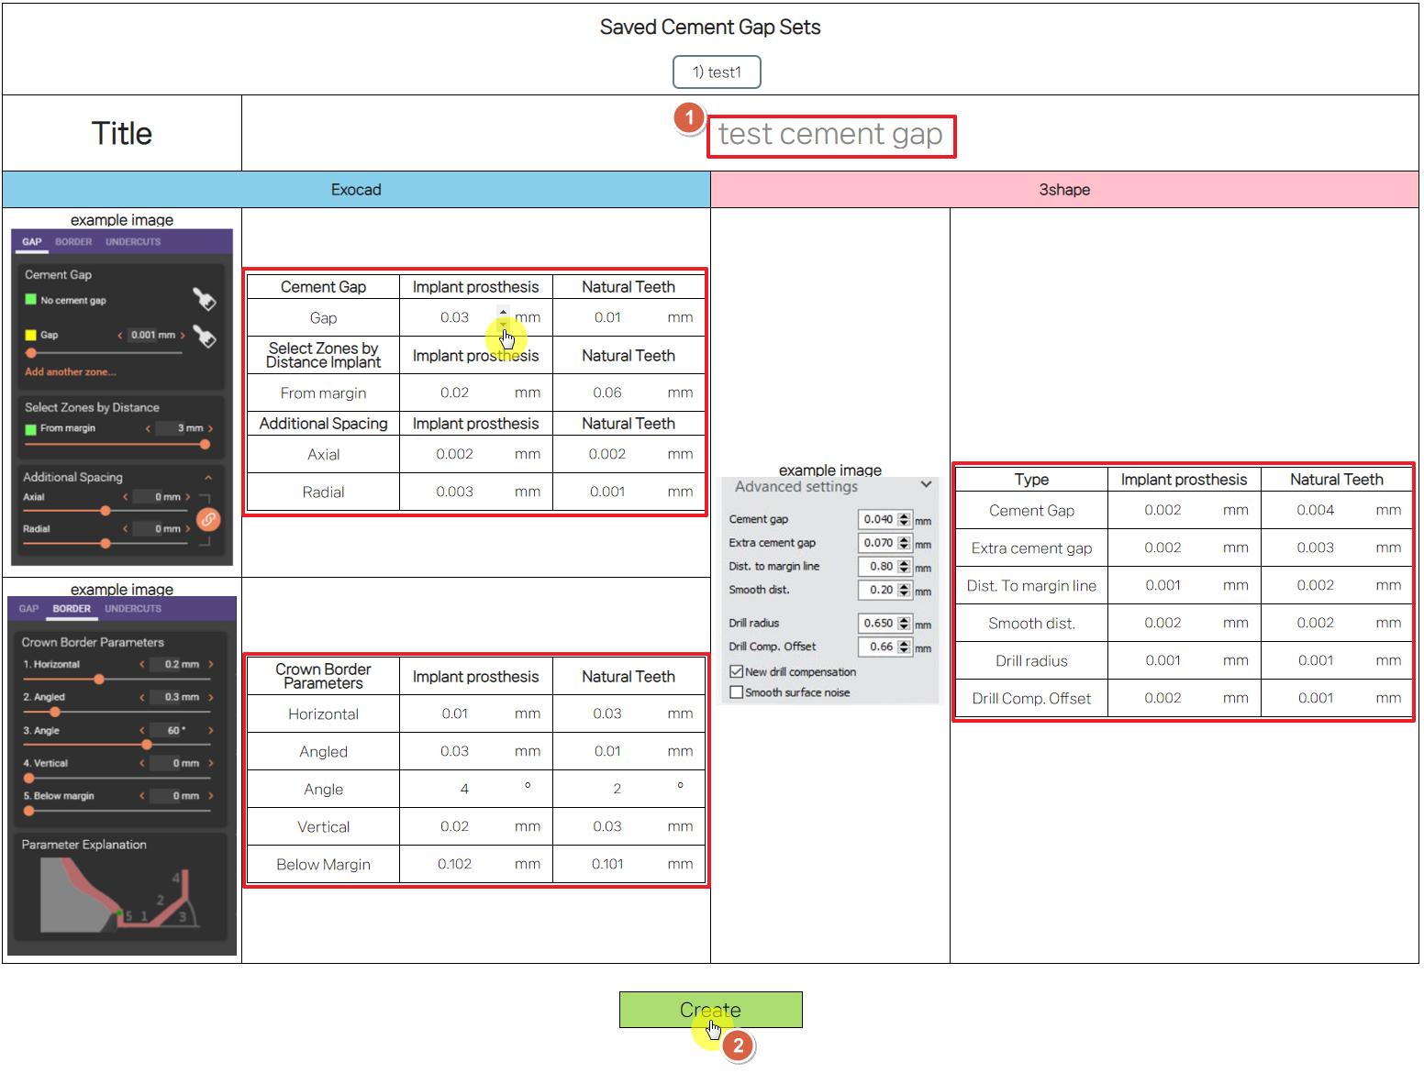1424x1073 pixels.
Task: Click the orange link icon for Axial and Radial
Action: coord(209,520)
